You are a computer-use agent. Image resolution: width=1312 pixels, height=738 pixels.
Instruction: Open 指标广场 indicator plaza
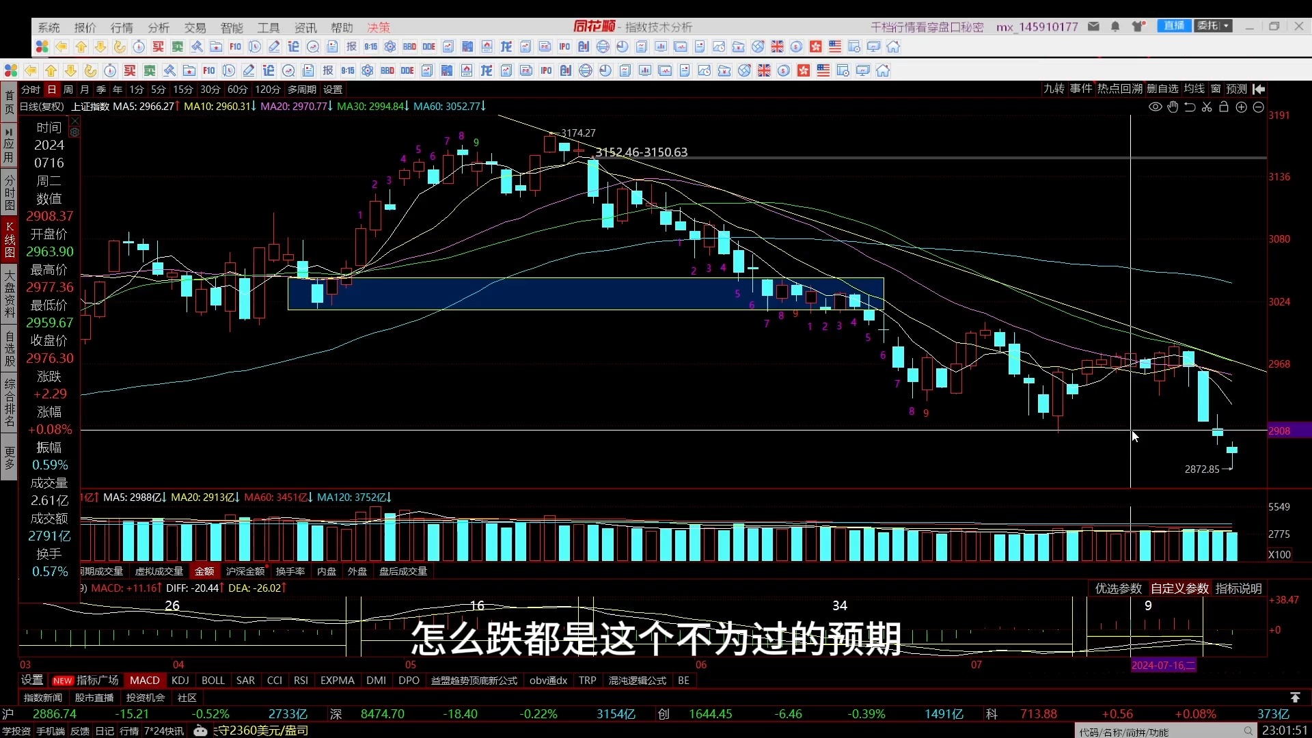tap(98, 681)
